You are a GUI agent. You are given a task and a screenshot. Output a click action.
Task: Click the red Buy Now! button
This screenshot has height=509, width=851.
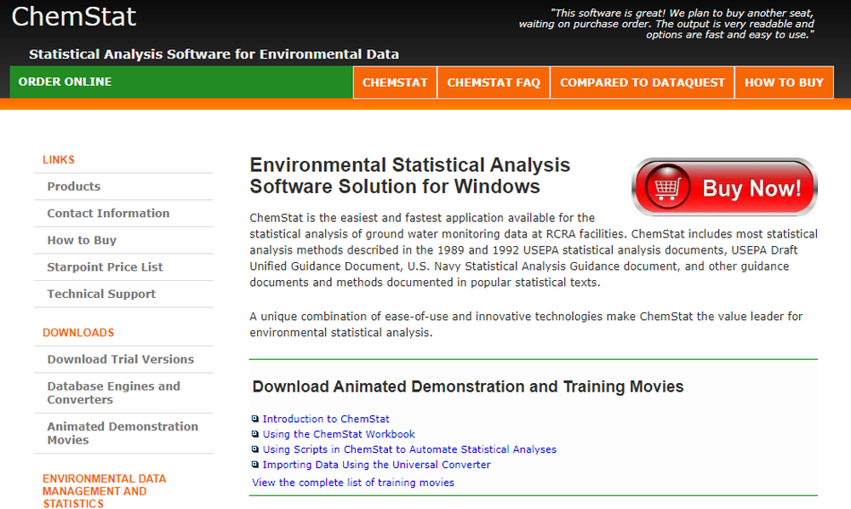724,187
